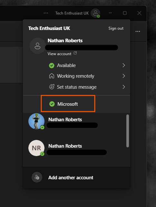This screenshot has height=207, width=156.
Task: Click the external link icon beside View account
Action: [75, 53]
